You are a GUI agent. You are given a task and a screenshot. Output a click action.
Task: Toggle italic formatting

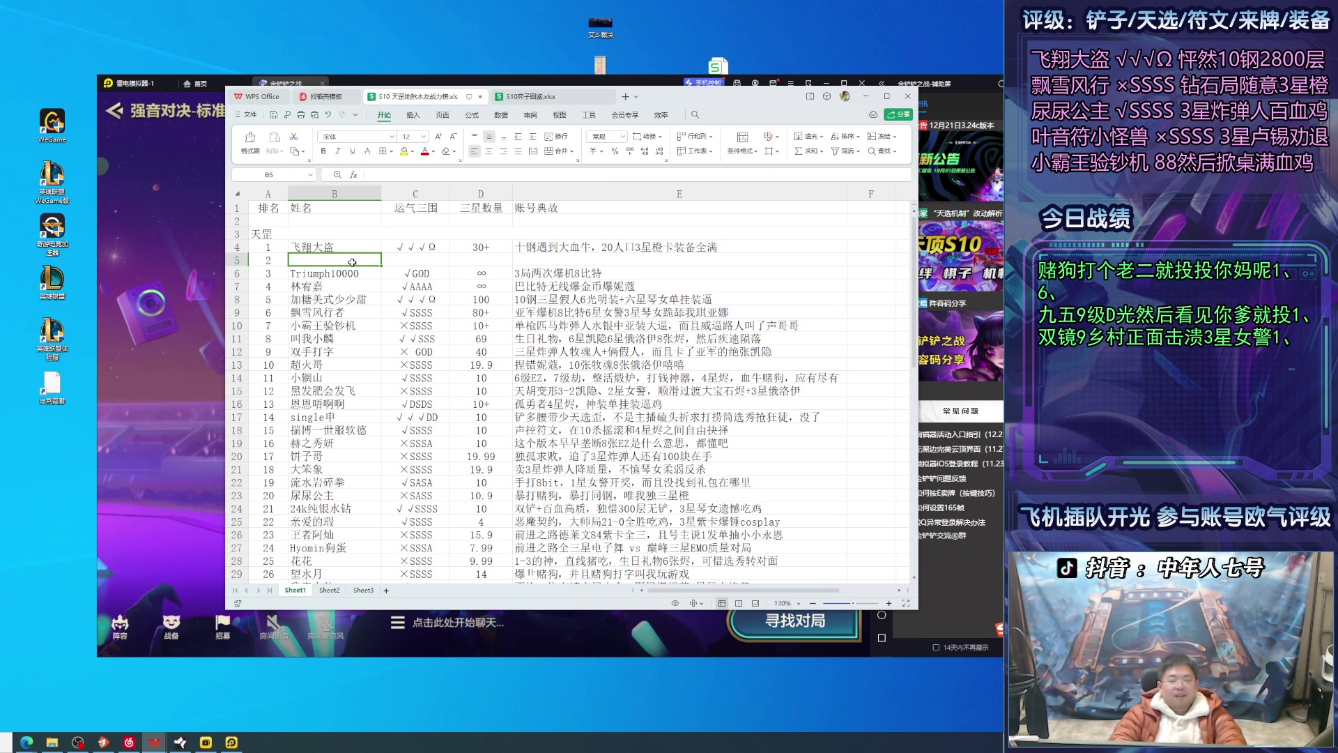338,151
